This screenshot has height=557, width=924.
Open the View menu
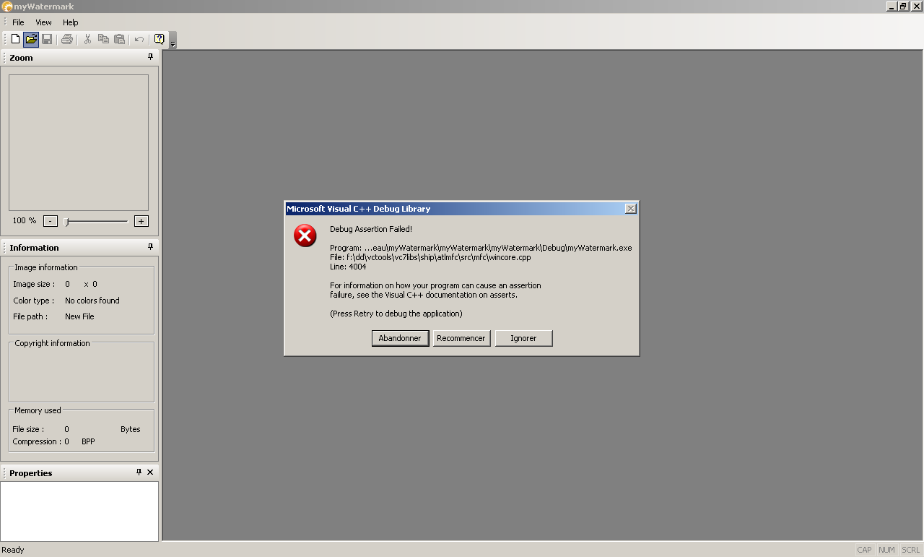pos(43,22)
